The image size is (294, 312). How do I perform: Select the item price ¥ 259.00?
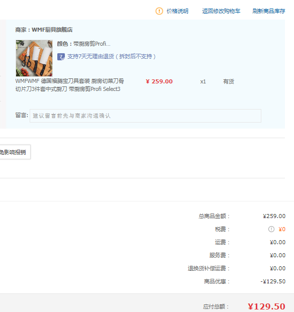[159, 81]
